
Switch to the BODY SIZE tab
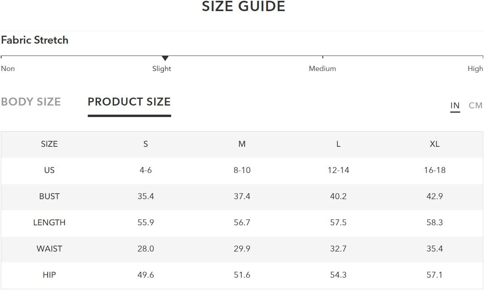pyautogui.click(x=31, y=102)
